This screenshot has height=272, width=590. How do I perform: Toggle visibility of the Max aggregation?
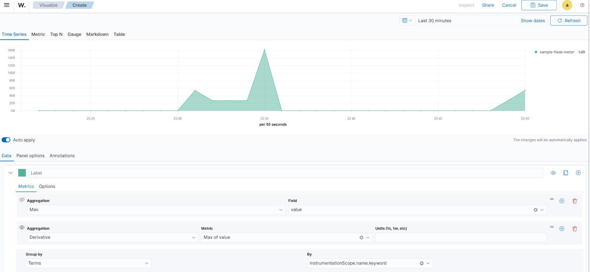click(x=22, y=200)
